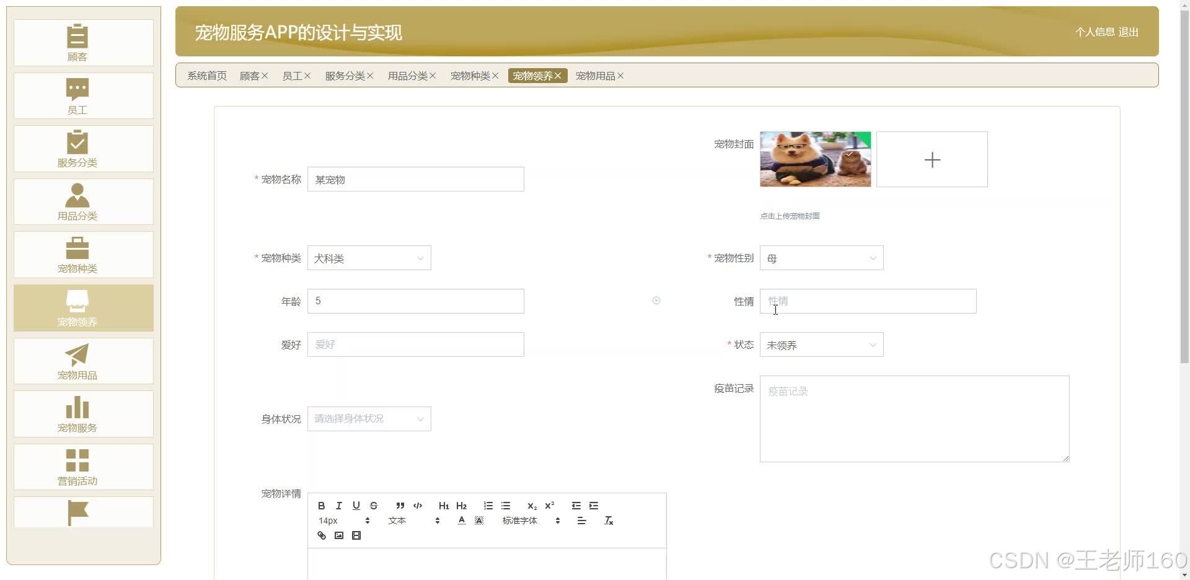The height and width of the screenshot is (580, 1190).
Task: Toggle italic formatting in the editor
Action: [338, 506]
